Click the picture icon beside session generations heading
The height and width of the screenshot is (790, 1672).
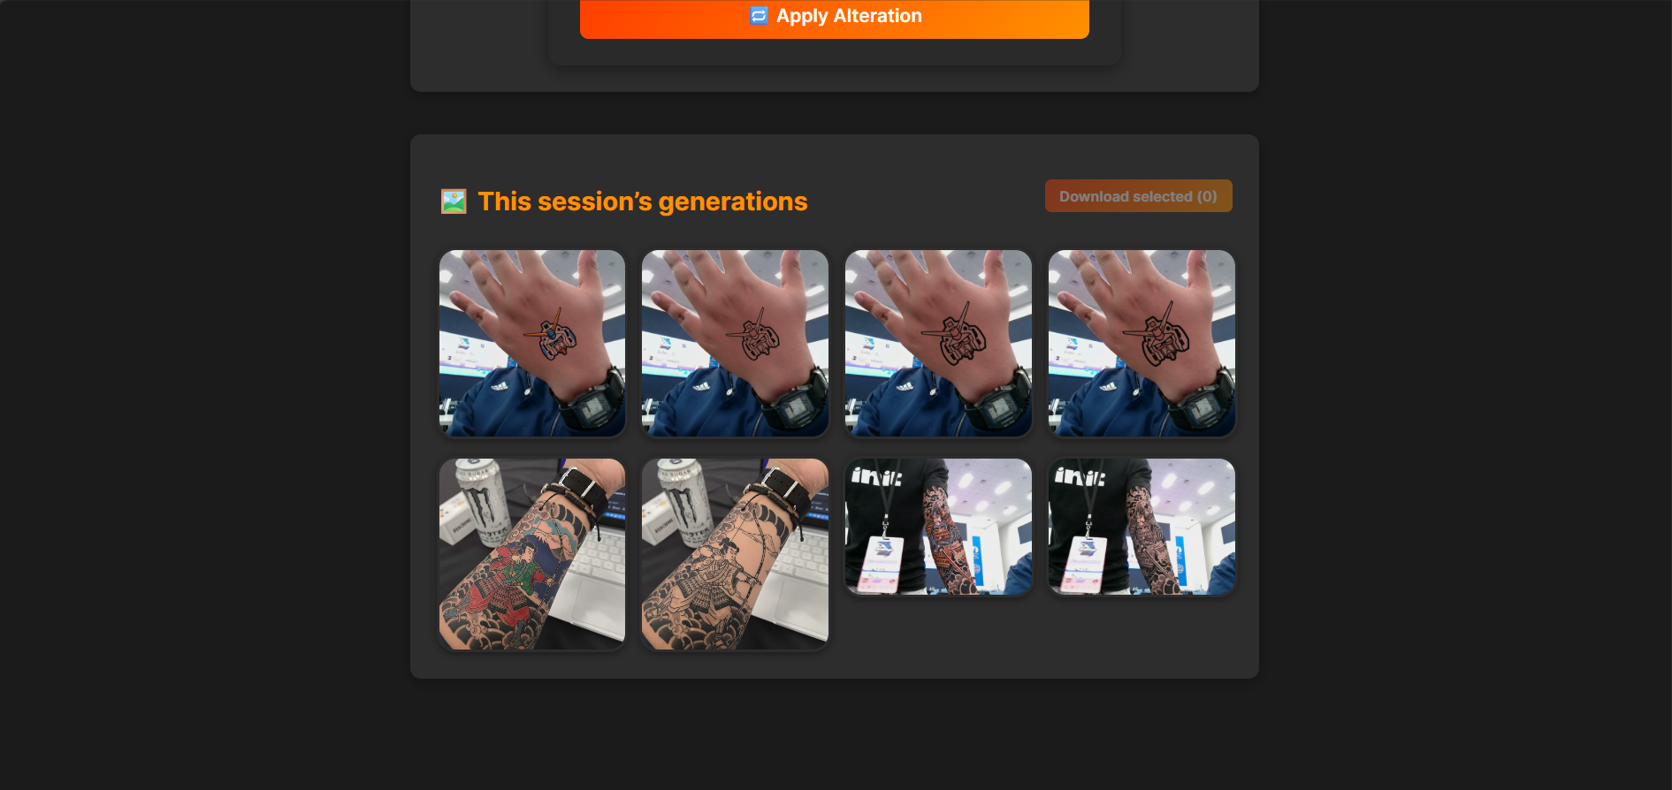point(454,201)
